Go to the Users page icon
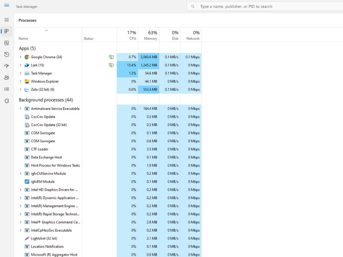 (x=6, y=78)
